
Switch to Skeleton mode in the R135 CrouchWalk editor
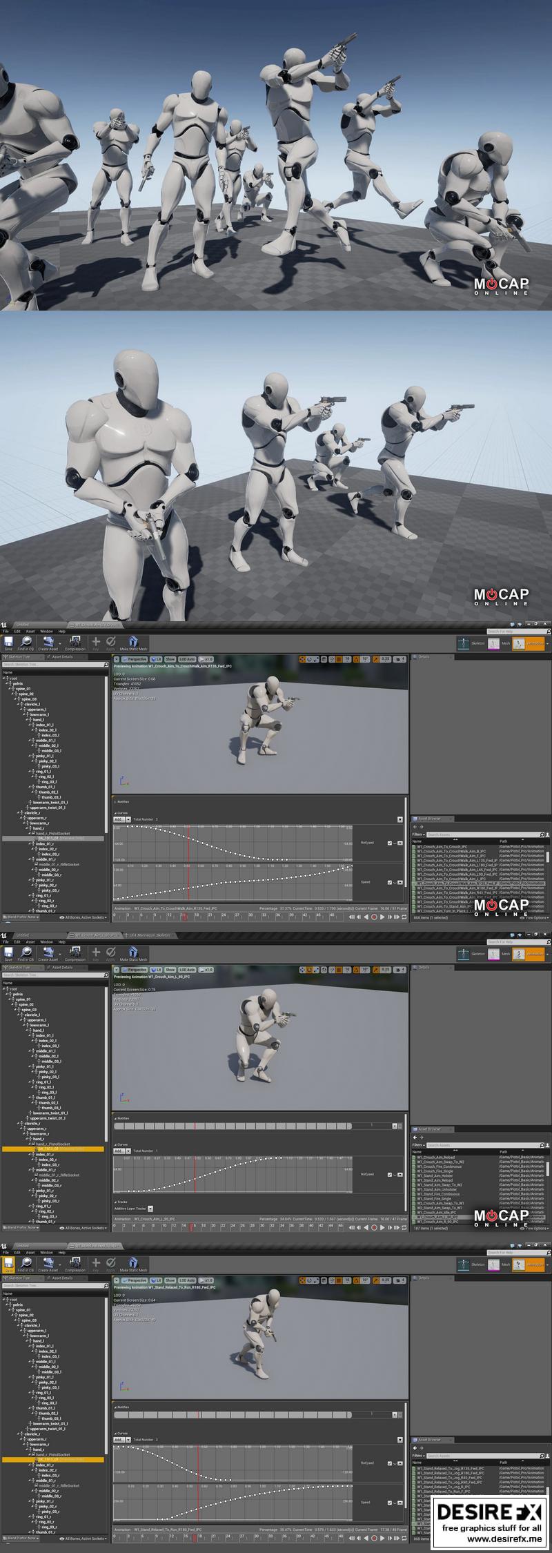point(473,643)
